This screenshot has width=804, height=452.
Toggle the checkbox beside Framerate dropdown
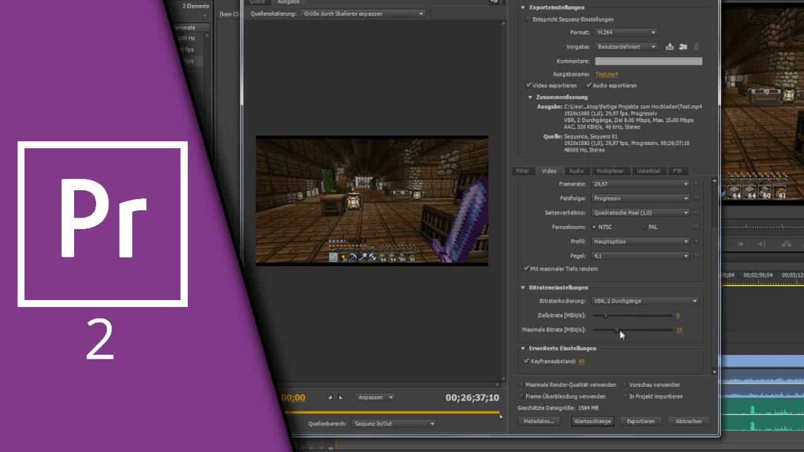point(696,184)
